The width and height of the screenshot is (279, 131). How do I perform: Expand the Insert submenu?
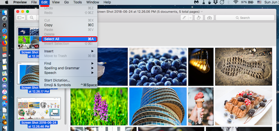[x=68, y=51]
